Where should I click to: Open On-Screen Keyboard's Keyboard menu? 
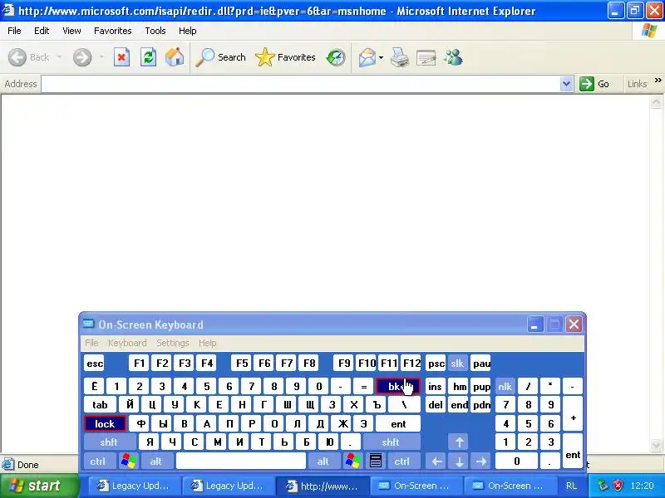pyautogui.click(x=127, y=343)
